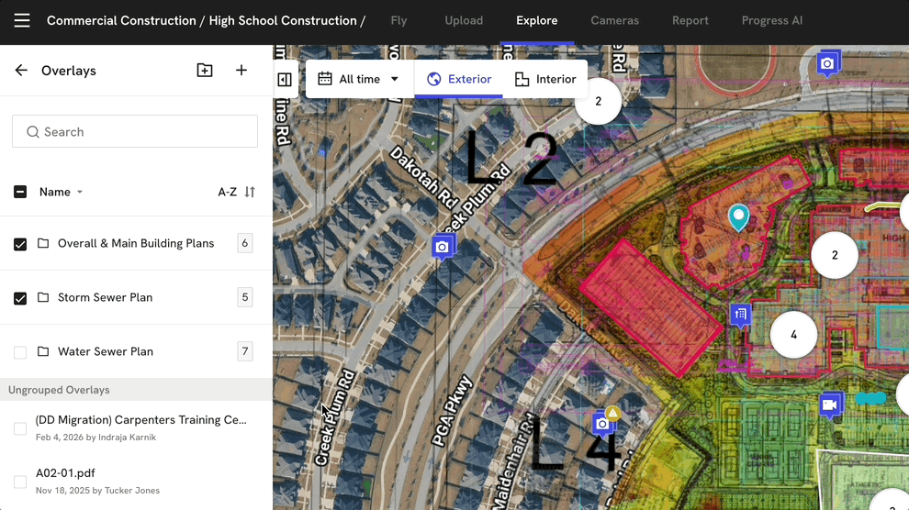Uncheck the Storm Sewer Plan checkbox
This screenshot has height=510, width=909.
coord(20,298)
